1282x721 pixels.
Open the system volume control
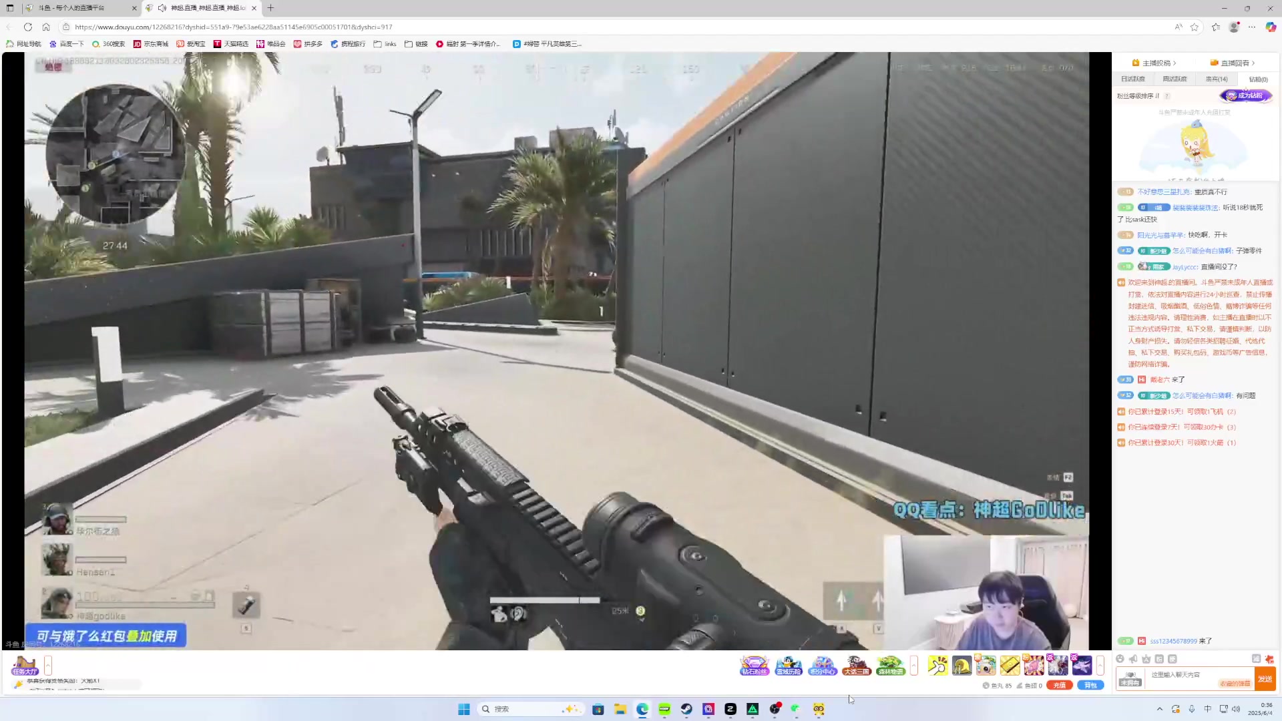coord(1236,709)
